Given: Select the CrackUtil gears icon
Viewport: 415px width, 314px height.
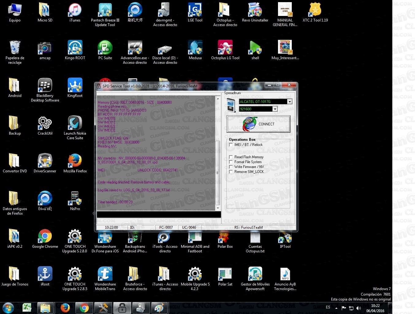Looking at the screenshot, I should coord(45,126).
